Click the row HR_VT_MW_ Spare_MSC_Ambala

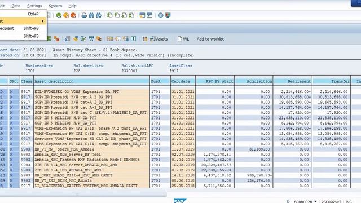pyautogui.click(x=180, y=149)
